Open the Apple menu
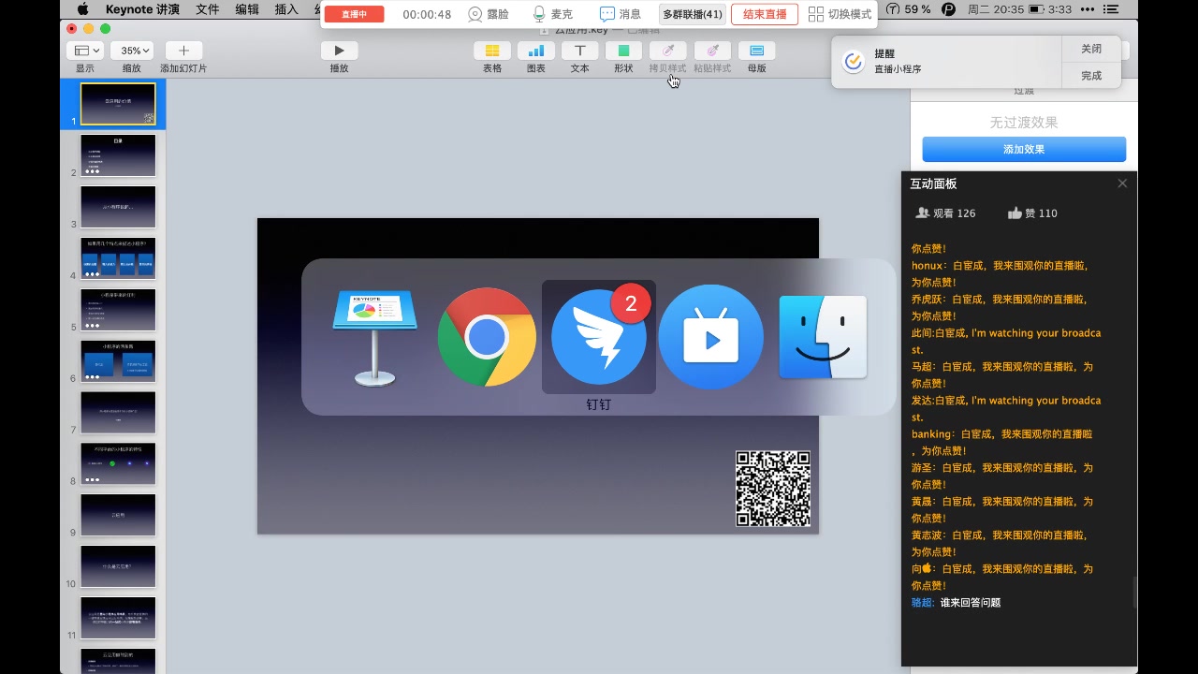The height and width of the screenshot is (674, 1198). 82,9
